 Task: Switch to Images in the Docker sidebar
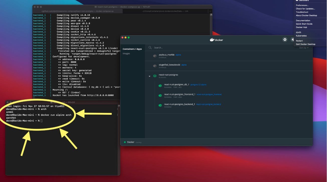[126, 53]
